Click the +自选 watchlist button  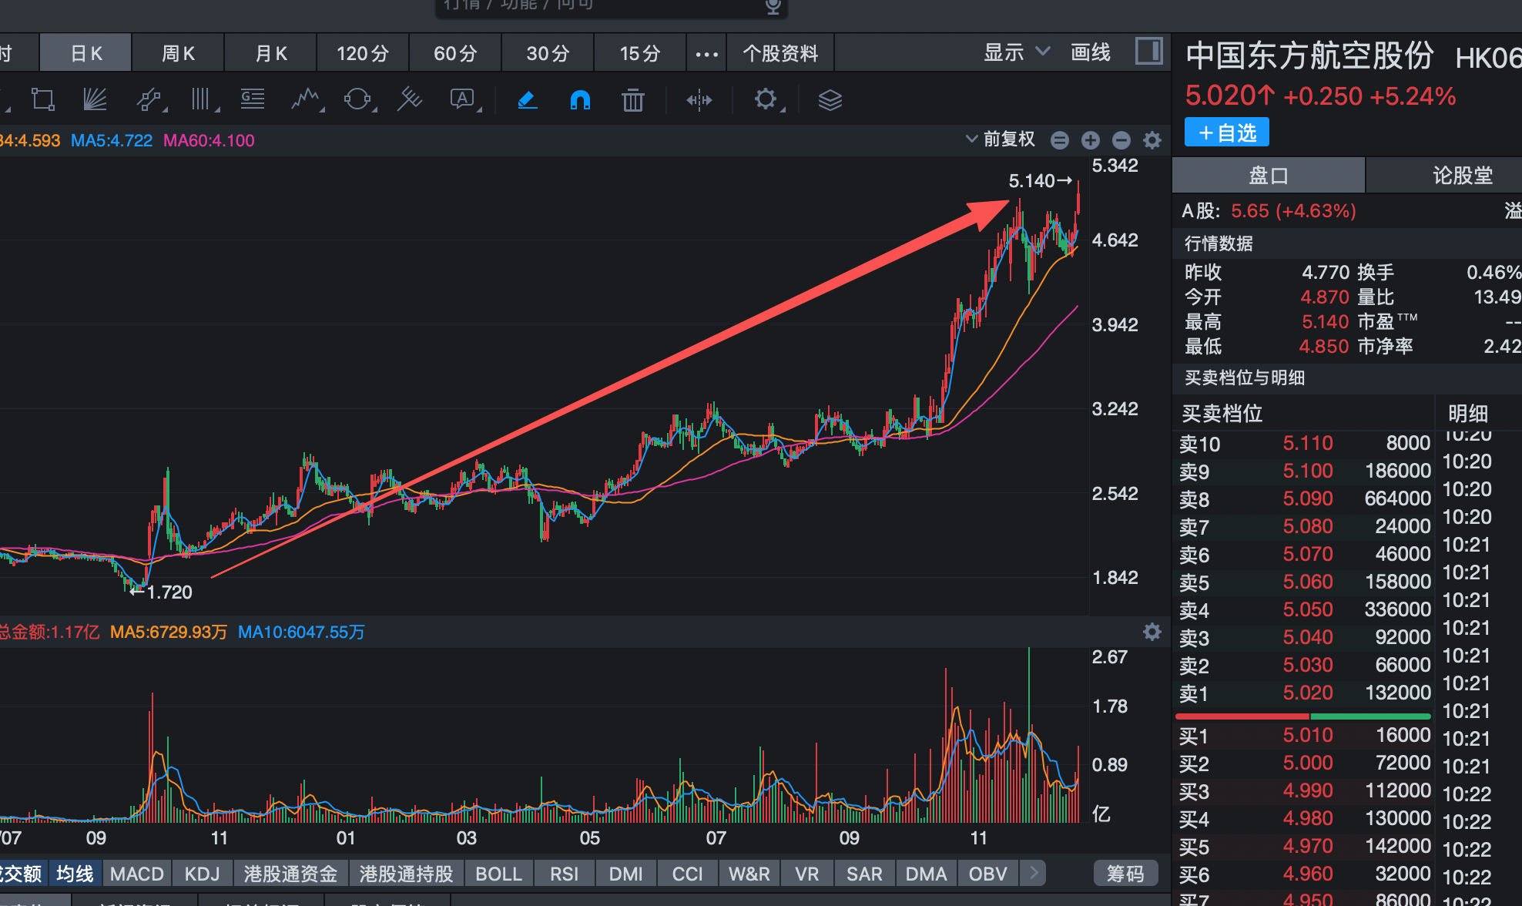[1227, 133]
